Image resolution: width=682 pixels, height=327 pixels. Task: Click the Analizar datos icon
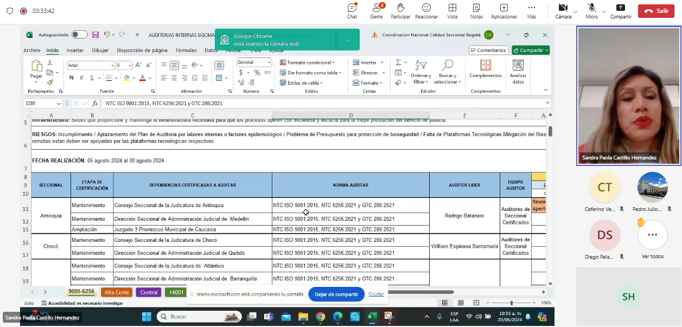click(x=518, y=66)
